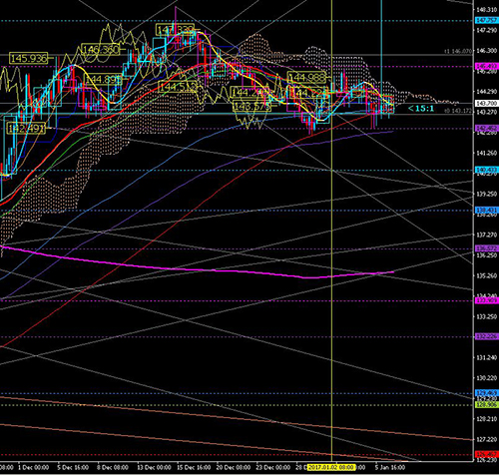Click the blue 129.469 price level tag
The height and width of the screenshot is (475, 499).
pos(487,393)
